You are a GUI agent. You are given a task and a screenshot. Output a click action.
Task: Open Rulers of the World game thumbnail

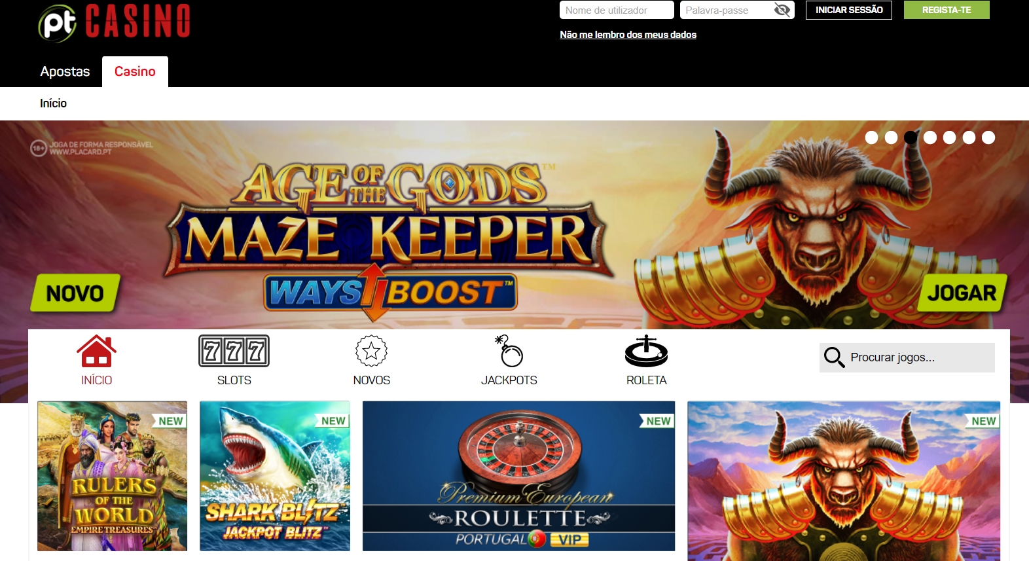point(113,476)
